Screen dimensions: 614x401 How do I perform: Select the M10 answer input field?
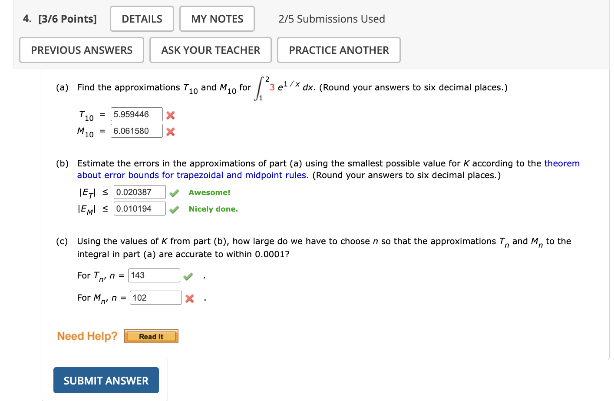(137, 131)
